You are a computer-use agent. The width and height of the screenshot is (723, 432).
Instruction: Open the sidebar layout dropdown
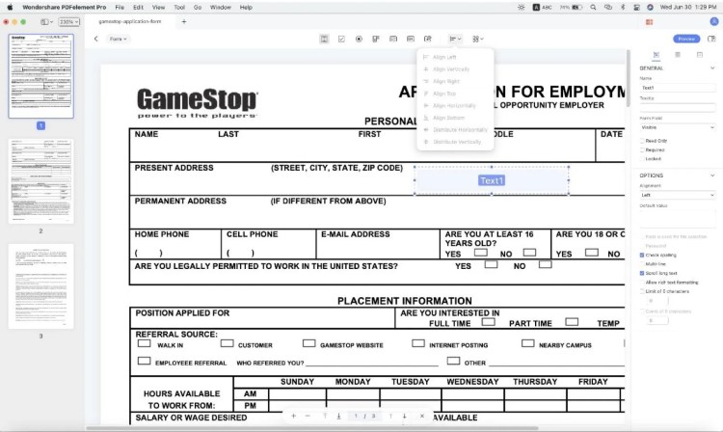tap(46, 21)
